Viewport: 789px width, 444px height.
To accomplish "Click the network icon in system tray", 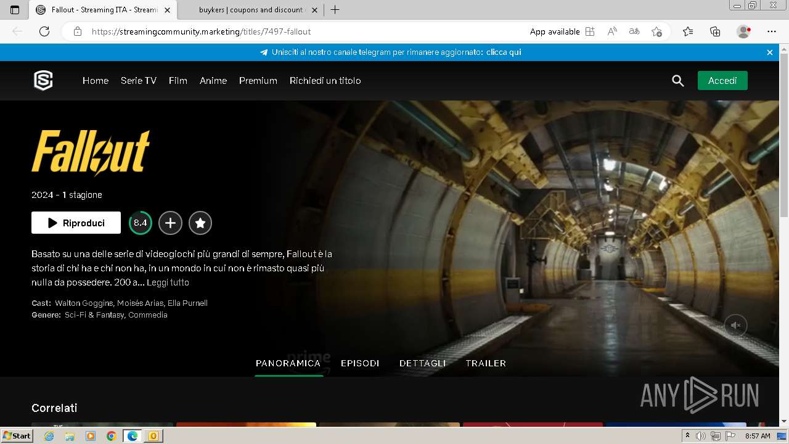I will click(716, 436).
